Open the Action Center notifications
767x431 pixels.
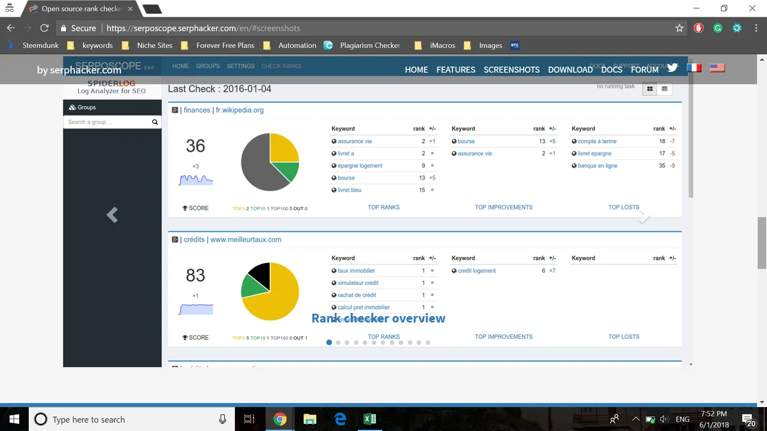click(748, 420)
